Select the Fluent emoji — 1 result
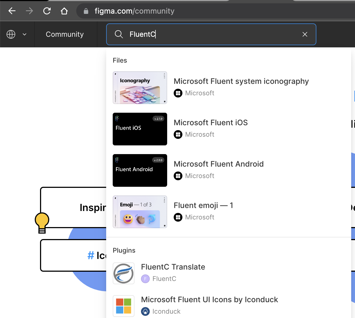 [x=203, y=205]
